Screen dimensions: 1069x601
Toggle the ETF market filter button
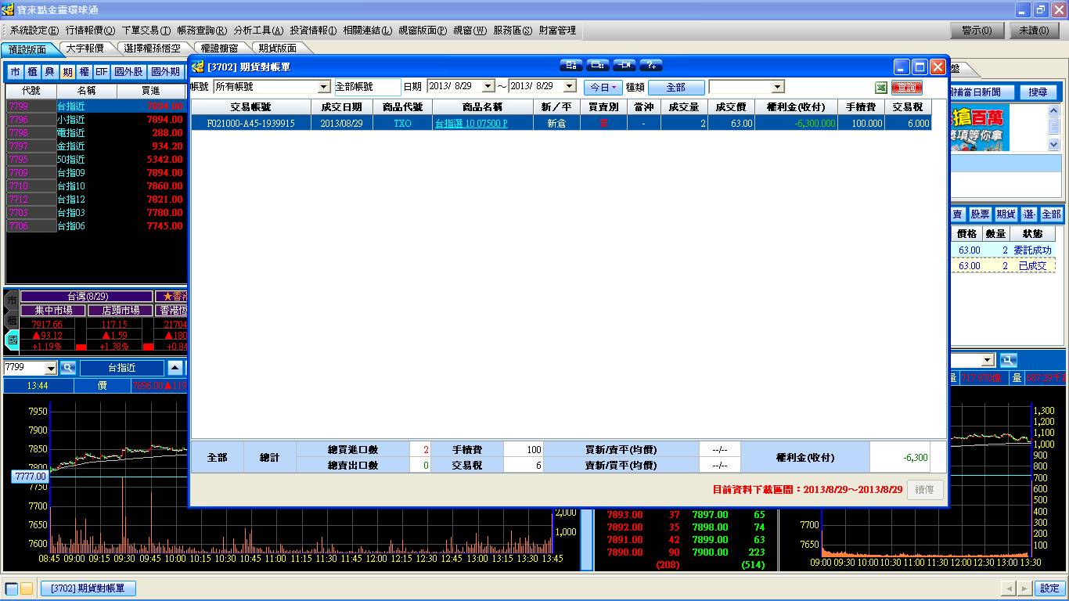(102, 72)
